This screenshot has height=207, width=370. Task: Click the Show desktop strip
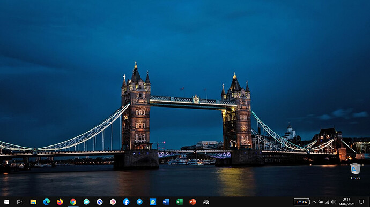click(369, 202)
